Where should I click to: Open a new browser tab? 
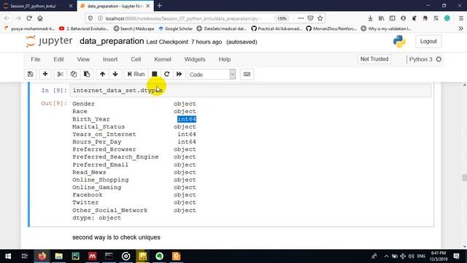pyautogui.click(x=159, y=6)
